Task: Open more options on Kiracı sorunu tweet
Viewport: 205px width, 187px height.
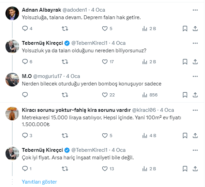Action: pos(195,110)
